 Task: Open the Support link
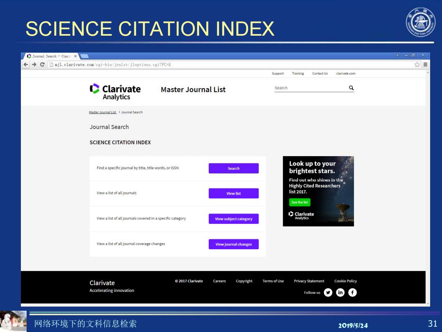277,73
